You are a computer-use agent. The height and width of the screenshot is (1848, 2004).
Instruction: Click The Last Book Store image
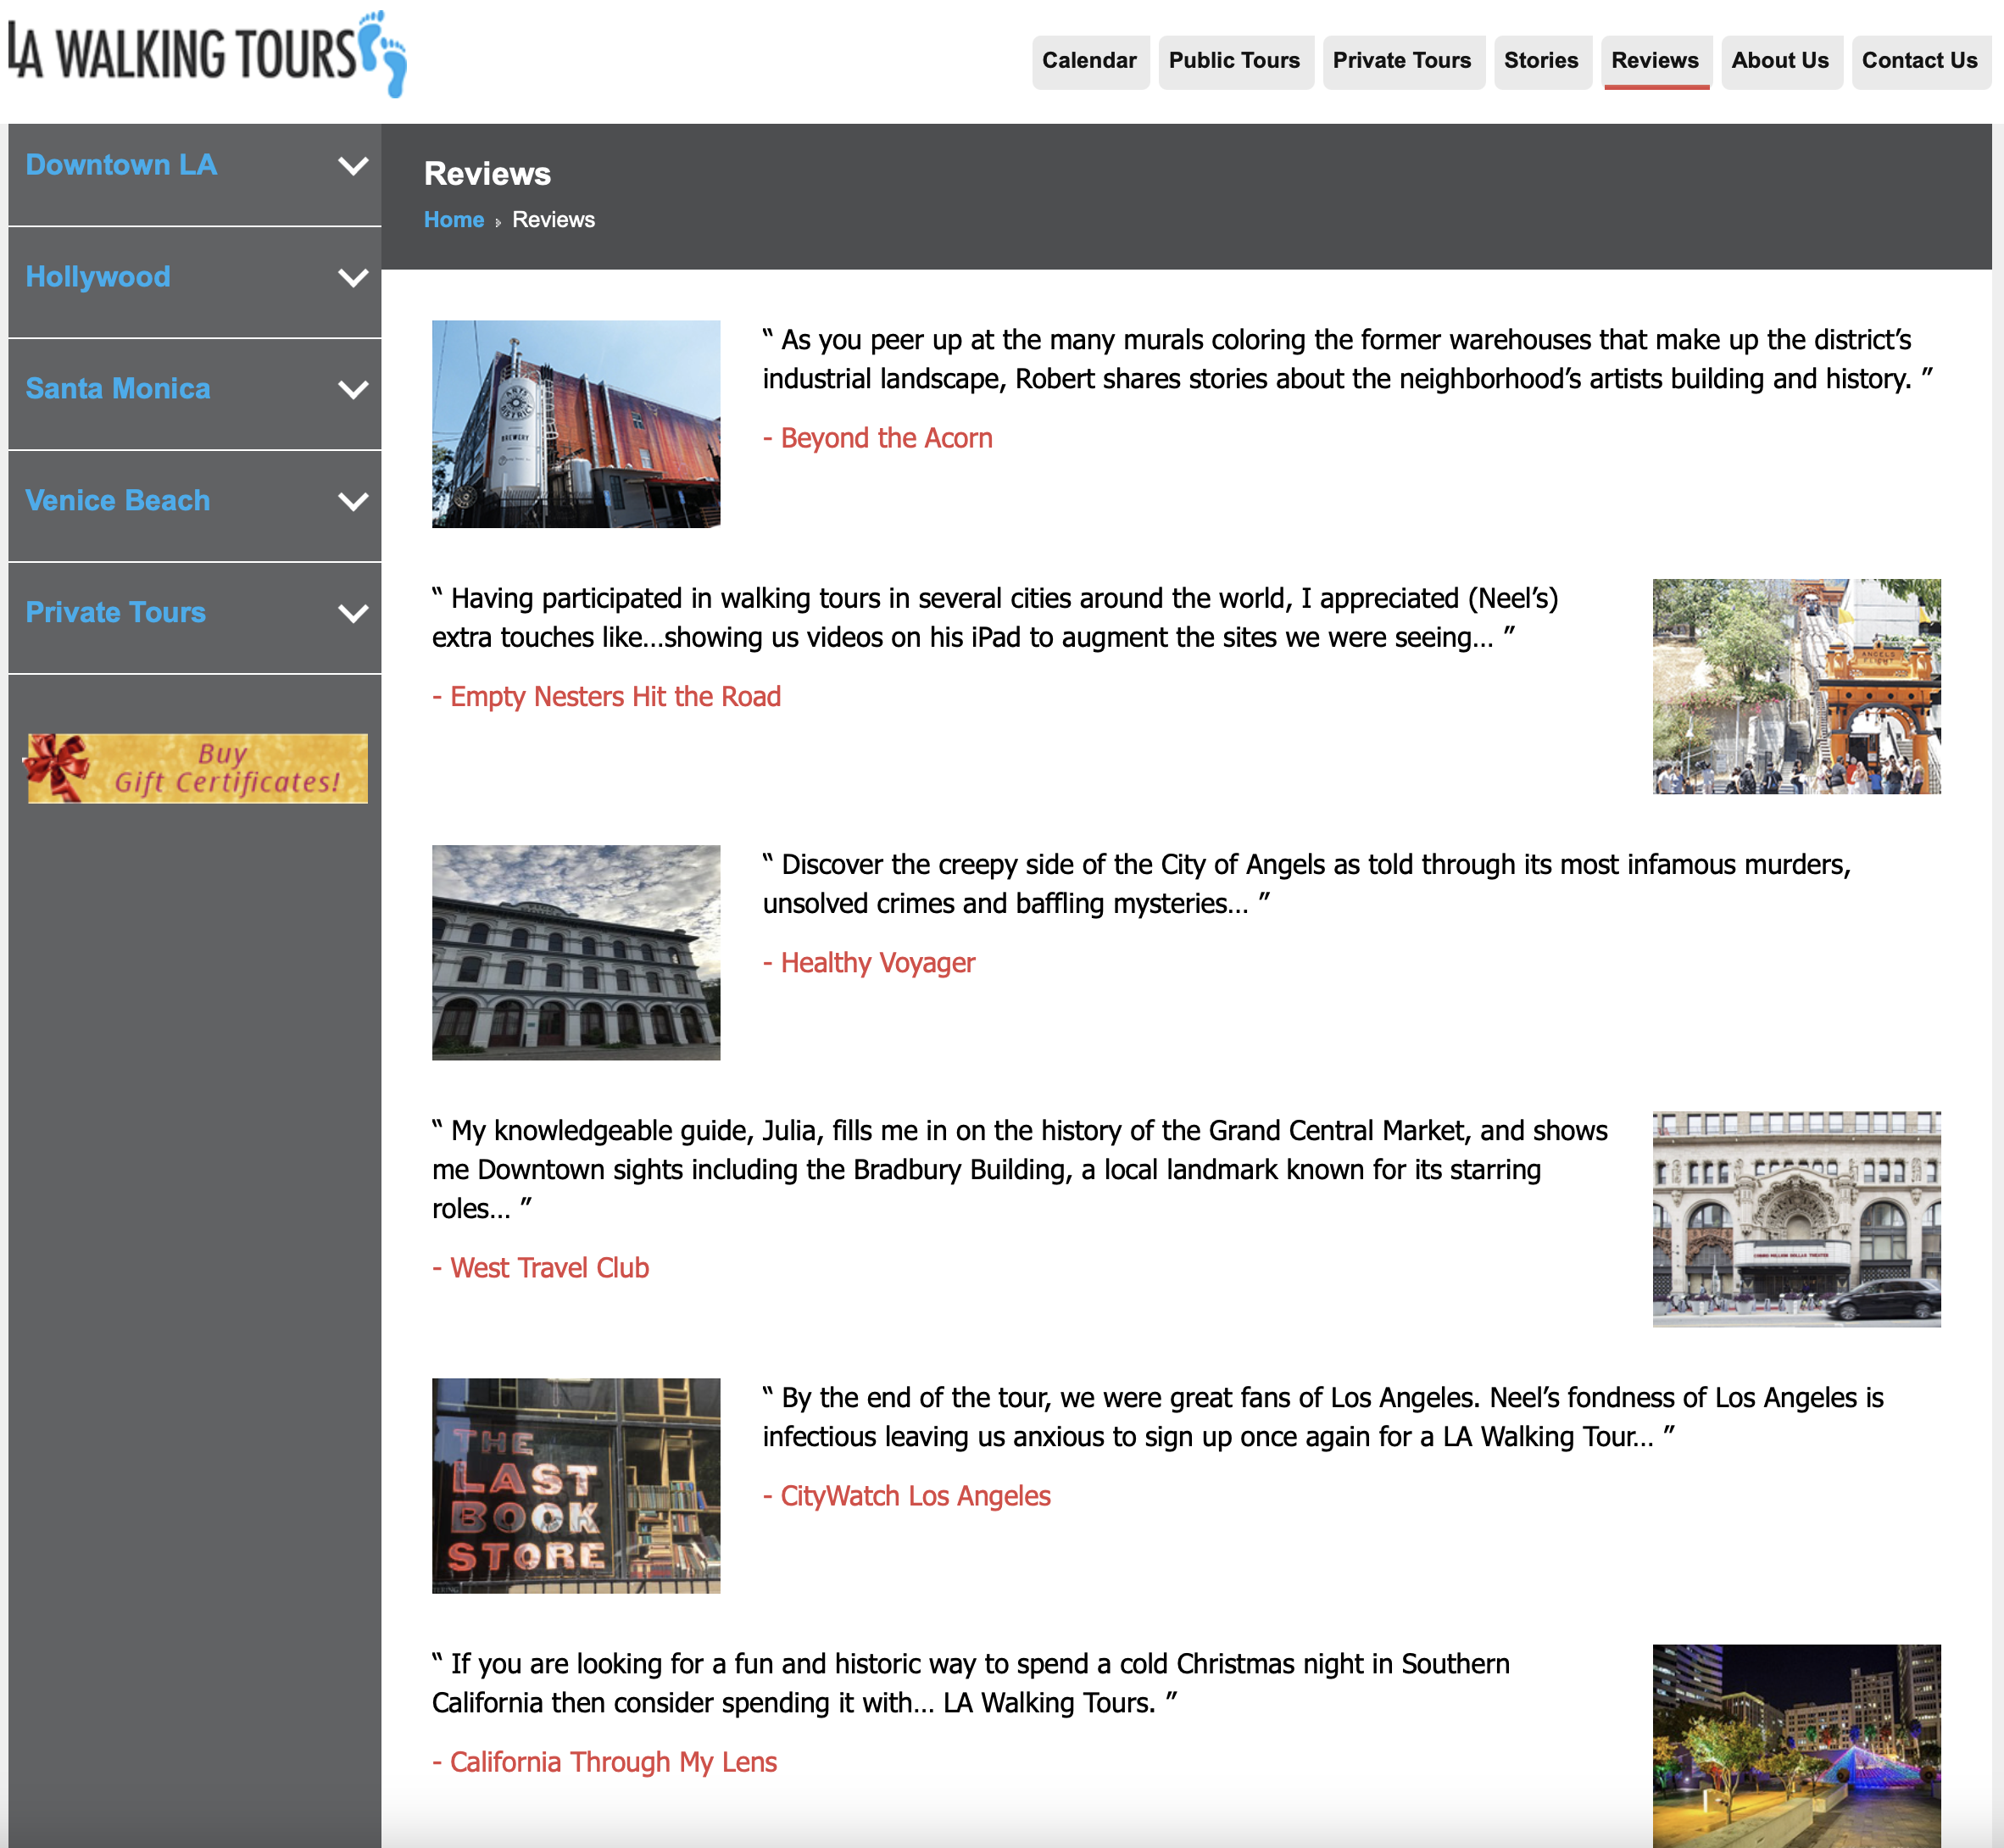tap(576, 1485)
